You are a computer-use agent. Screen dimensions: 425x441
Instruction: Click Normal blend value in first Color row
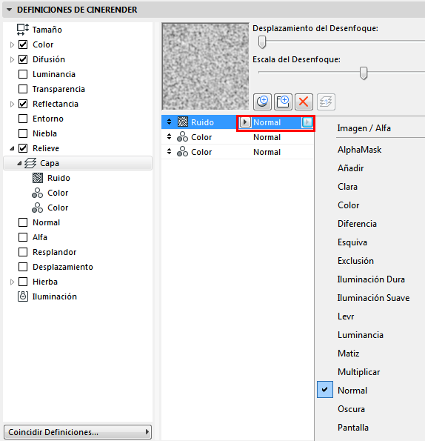(267, 137)
